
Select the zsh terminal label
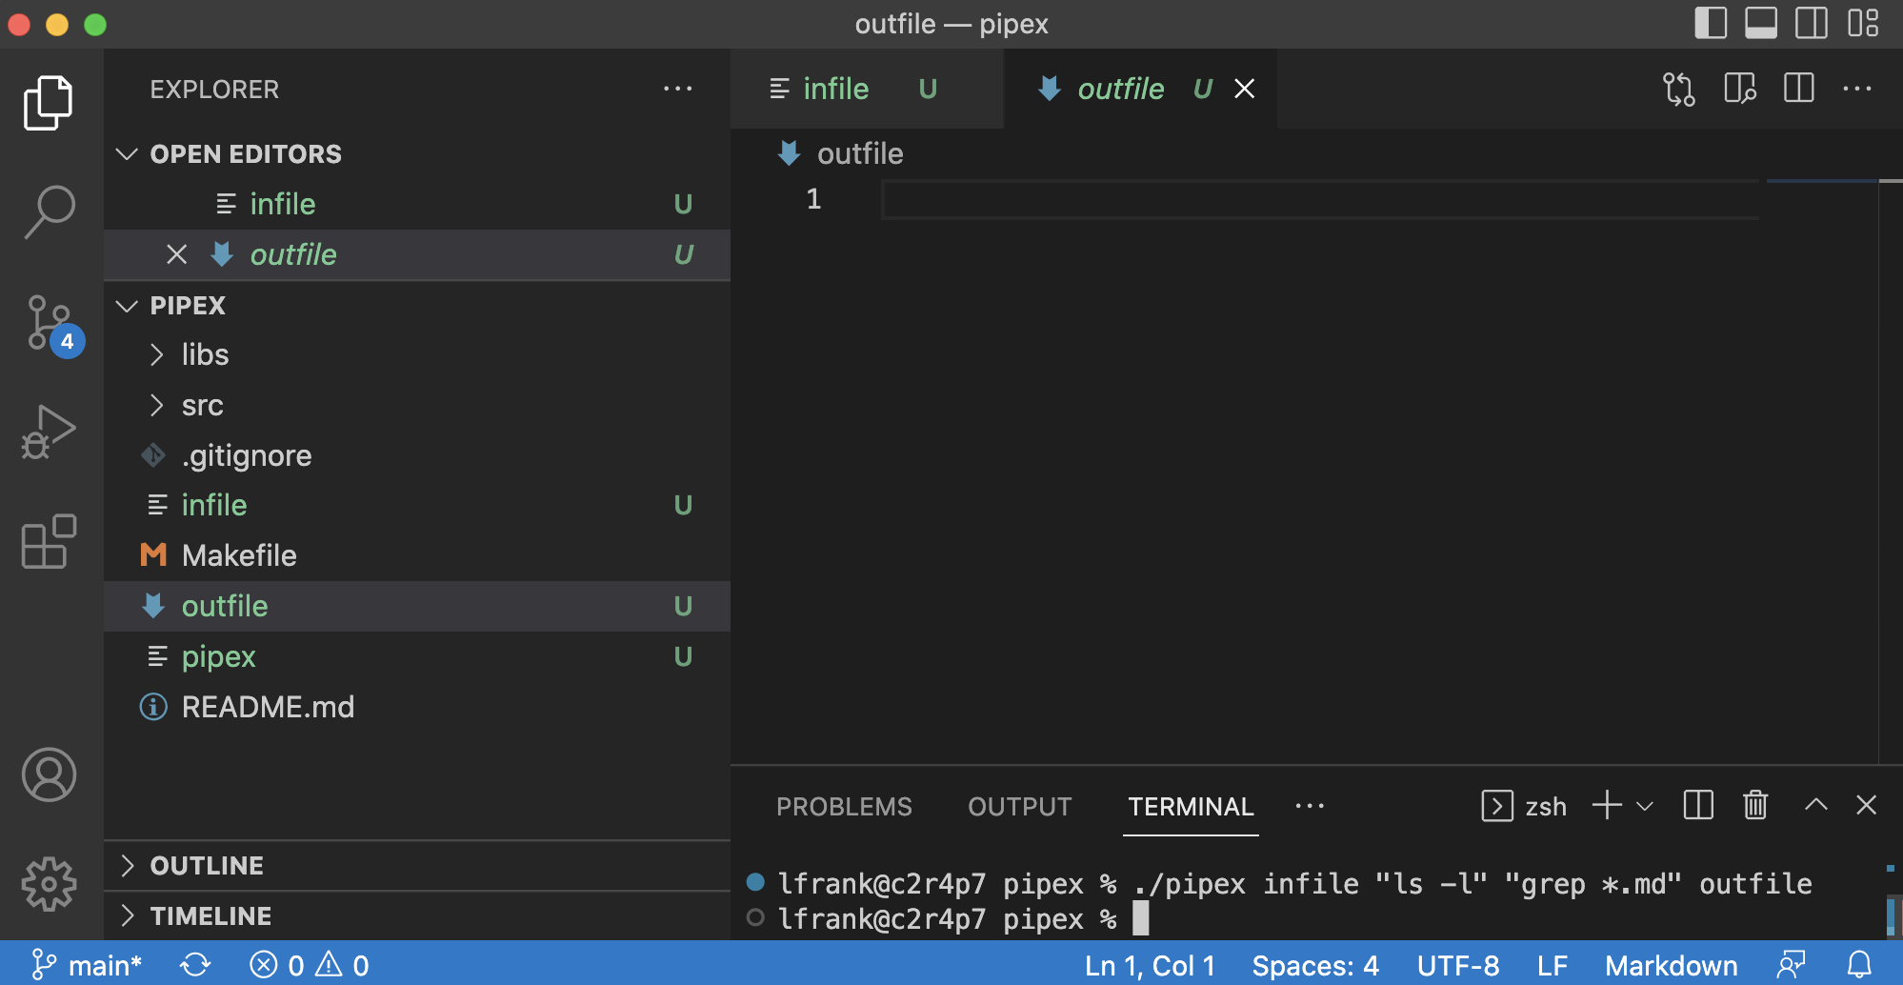coord(1524,806)
